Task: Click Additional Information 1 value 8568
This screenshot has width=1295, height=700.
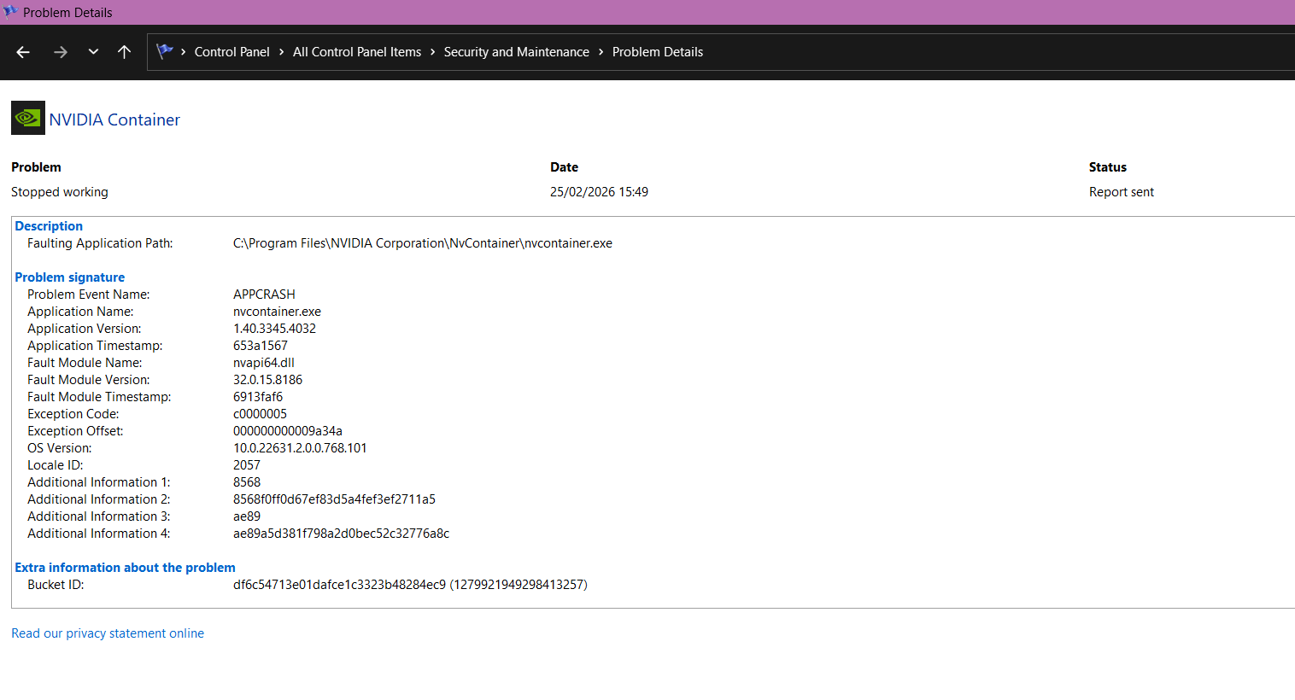Action: [247, 482]
